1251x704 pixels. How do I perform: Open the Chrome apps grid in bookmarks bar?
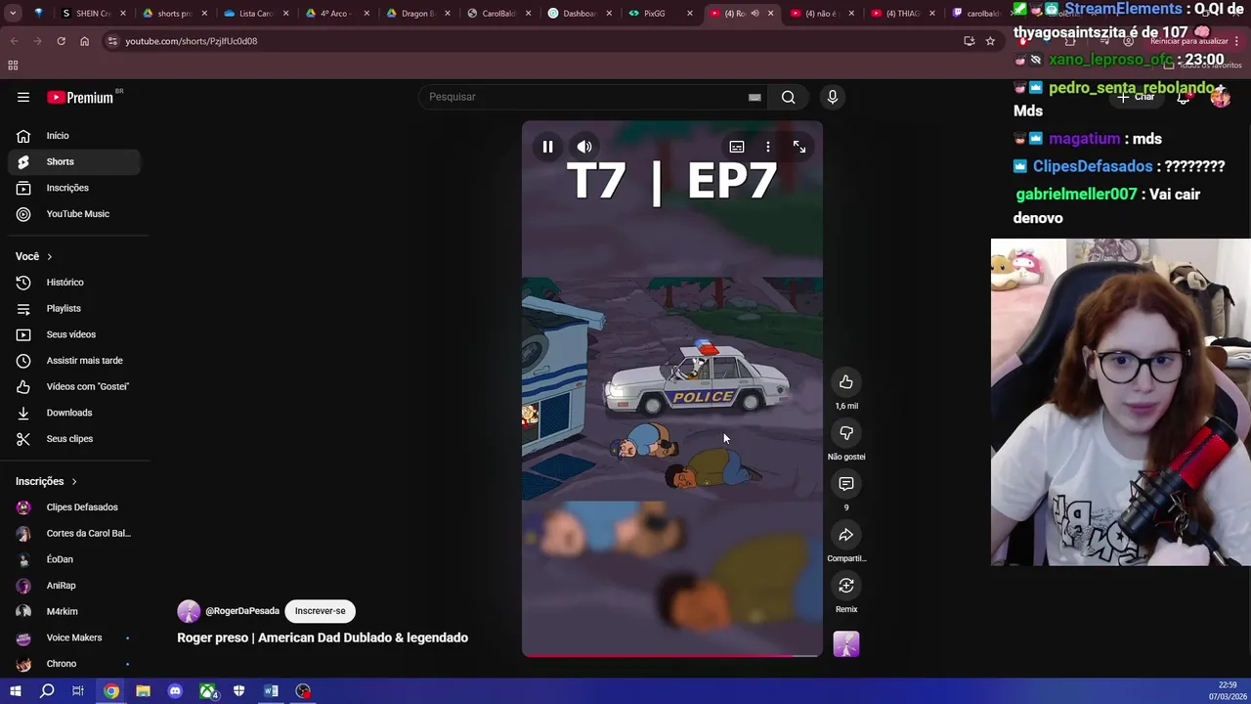13,66
